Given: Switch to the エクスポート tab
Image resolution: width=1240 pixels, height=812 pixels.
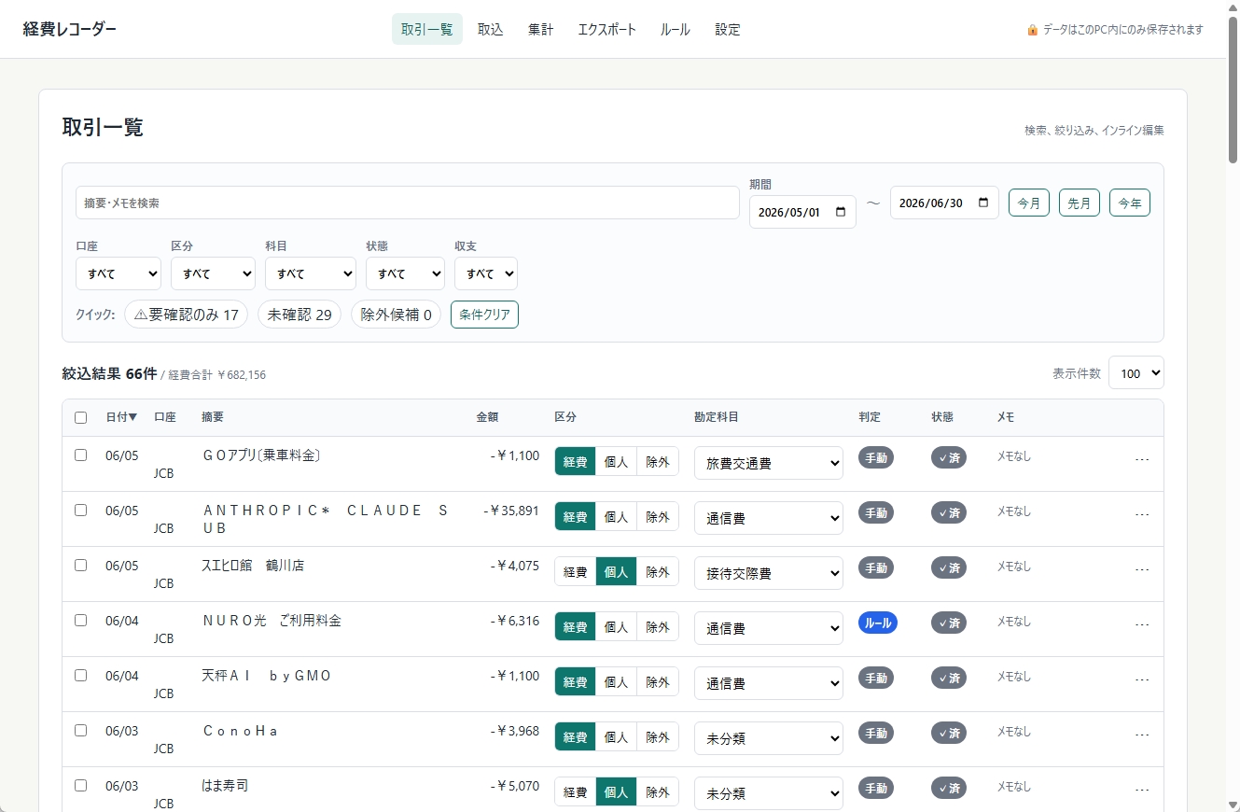Looking at the screenshot, I should click(607, 29).
